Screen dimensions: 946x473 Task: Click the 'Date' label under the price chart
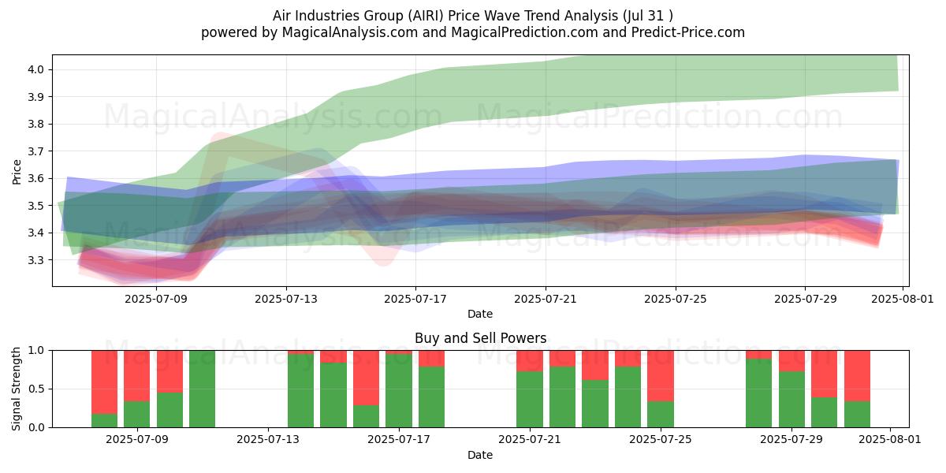pyautogui.click(x=480, y=314)
